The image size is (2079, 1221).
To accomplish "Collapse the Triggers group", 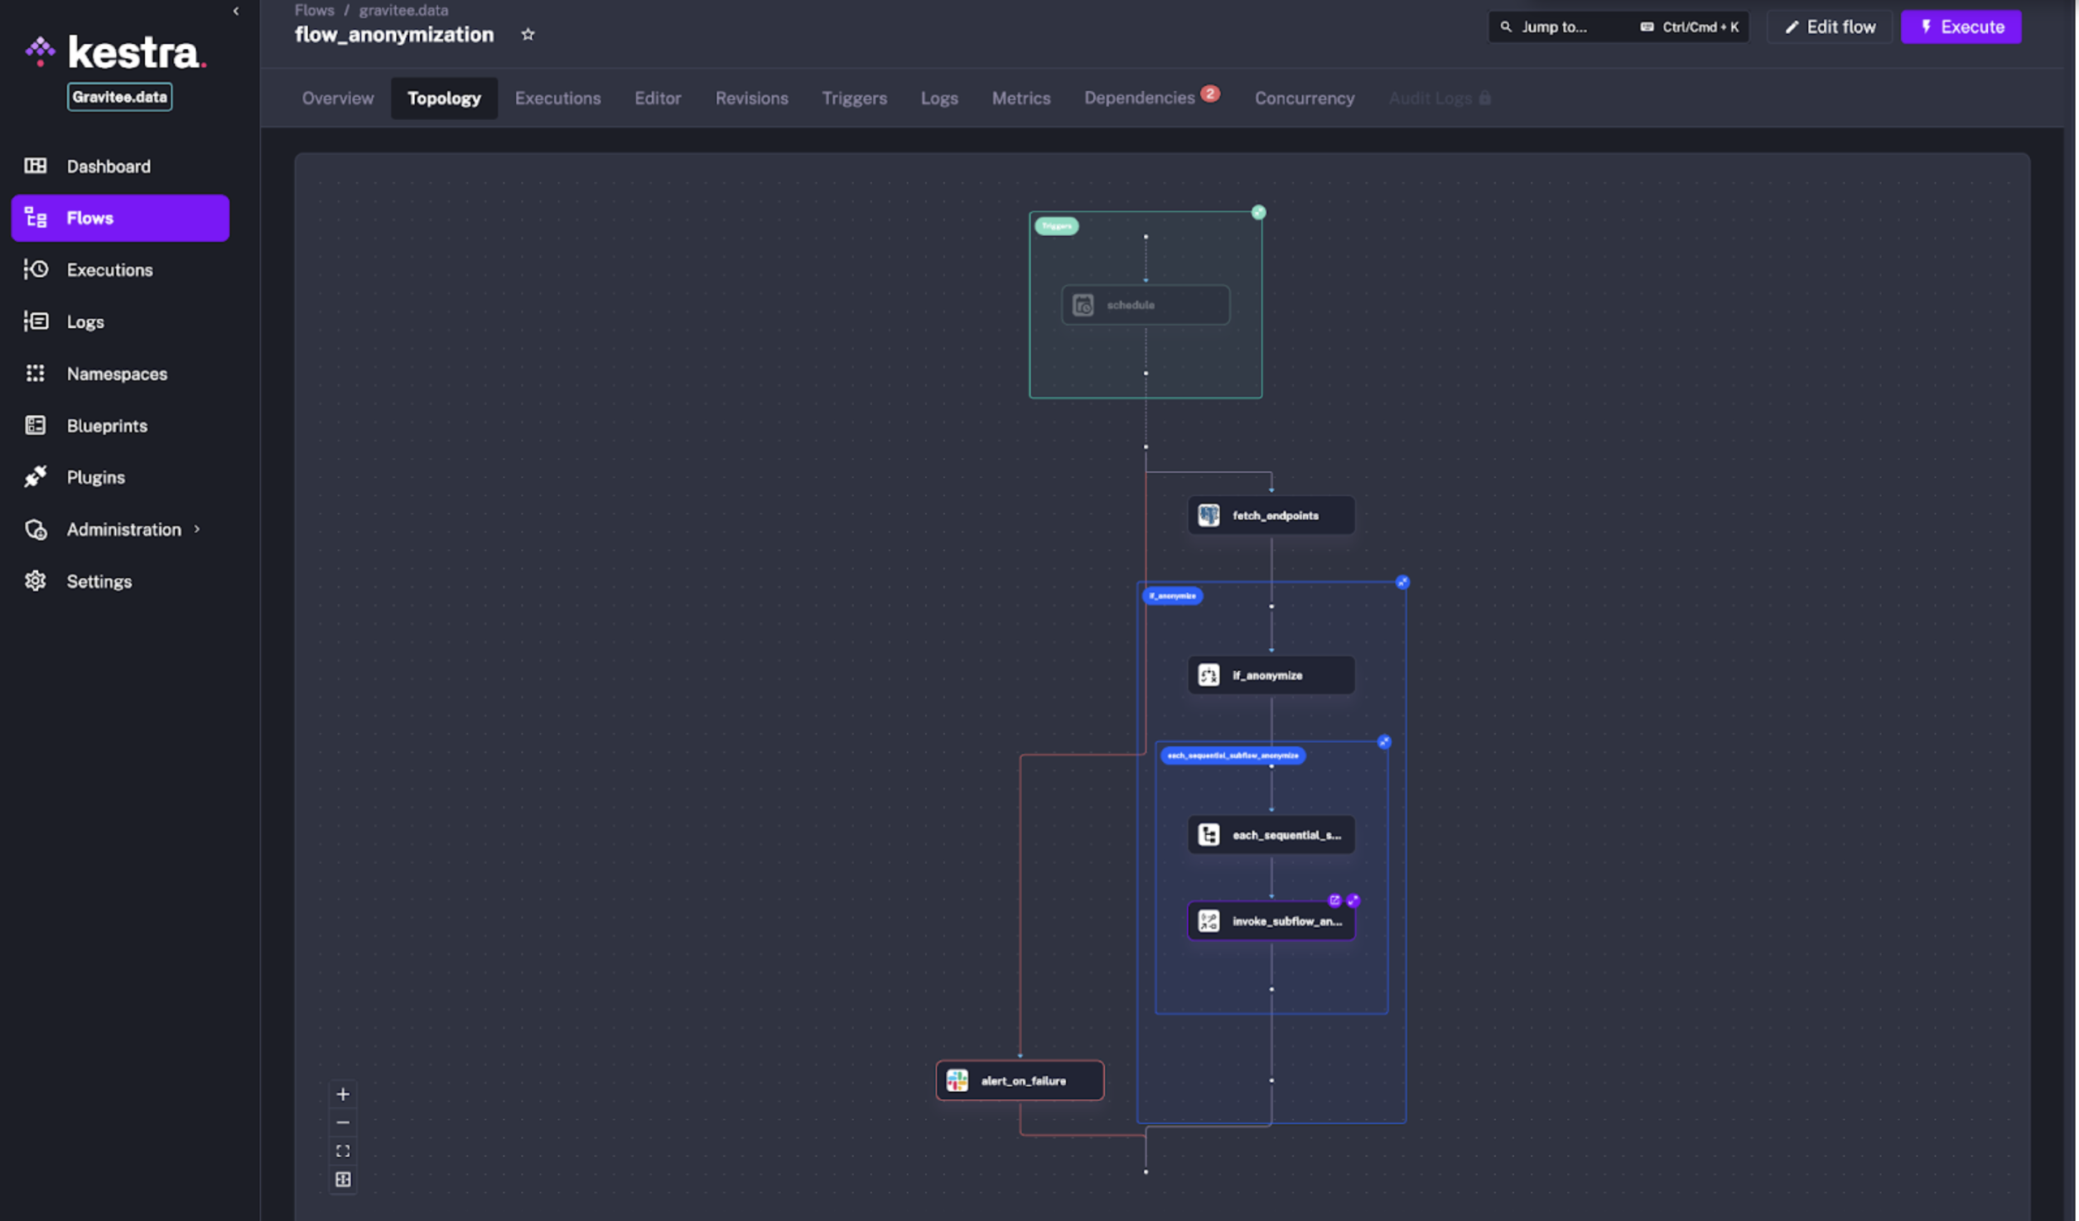I will pos(1258,213).
